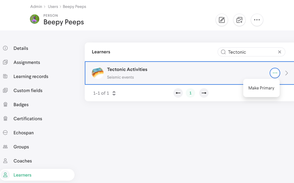
Task: Click the Users breadcrumb link
Action: coord(53,6)
